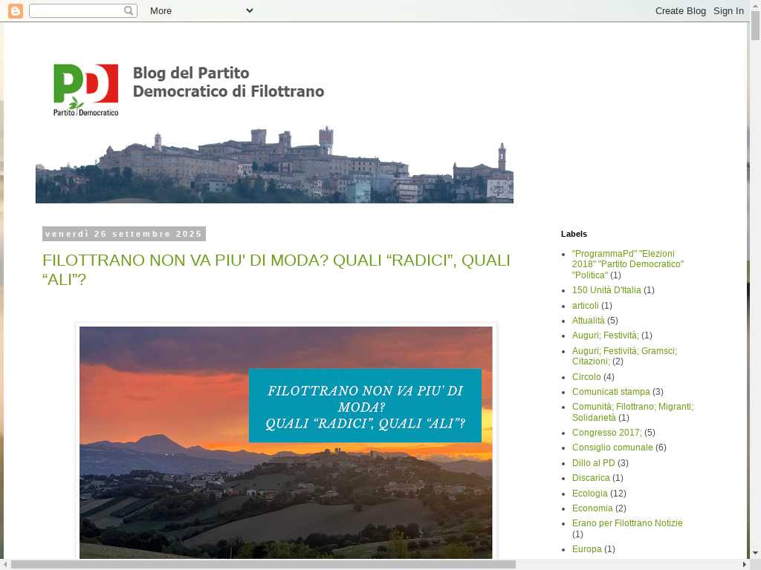
Task: Expand the More dropdown in navbar
Action: (201, 10)
